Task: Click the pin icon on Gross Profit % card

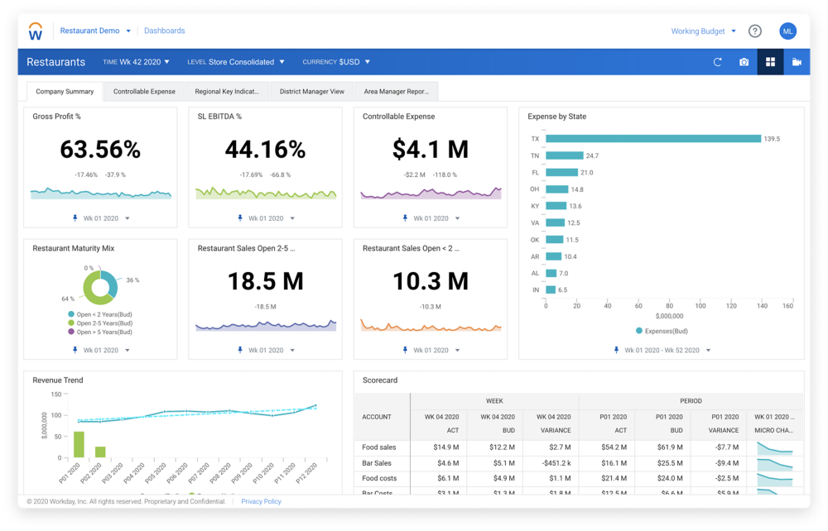Action: (x=75, y=218)
